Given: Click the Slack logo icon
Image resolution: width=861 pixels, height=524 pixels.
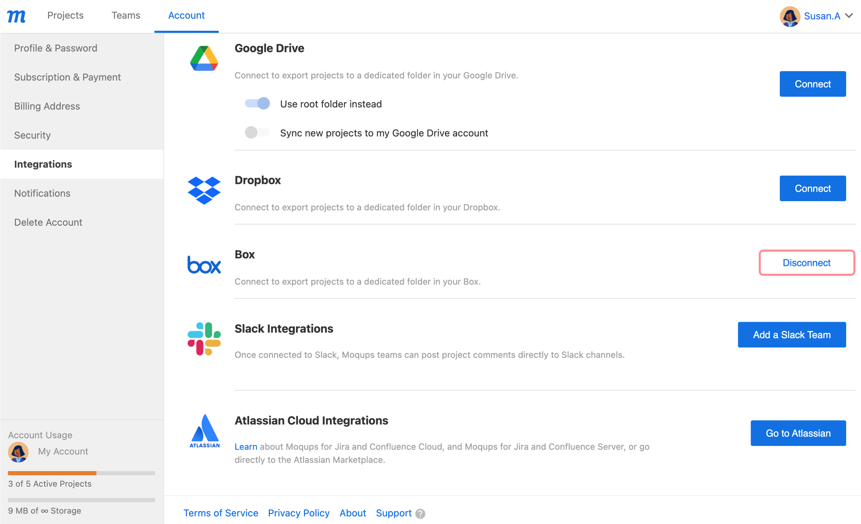Looking at the screenshot, I should (204, 338).
